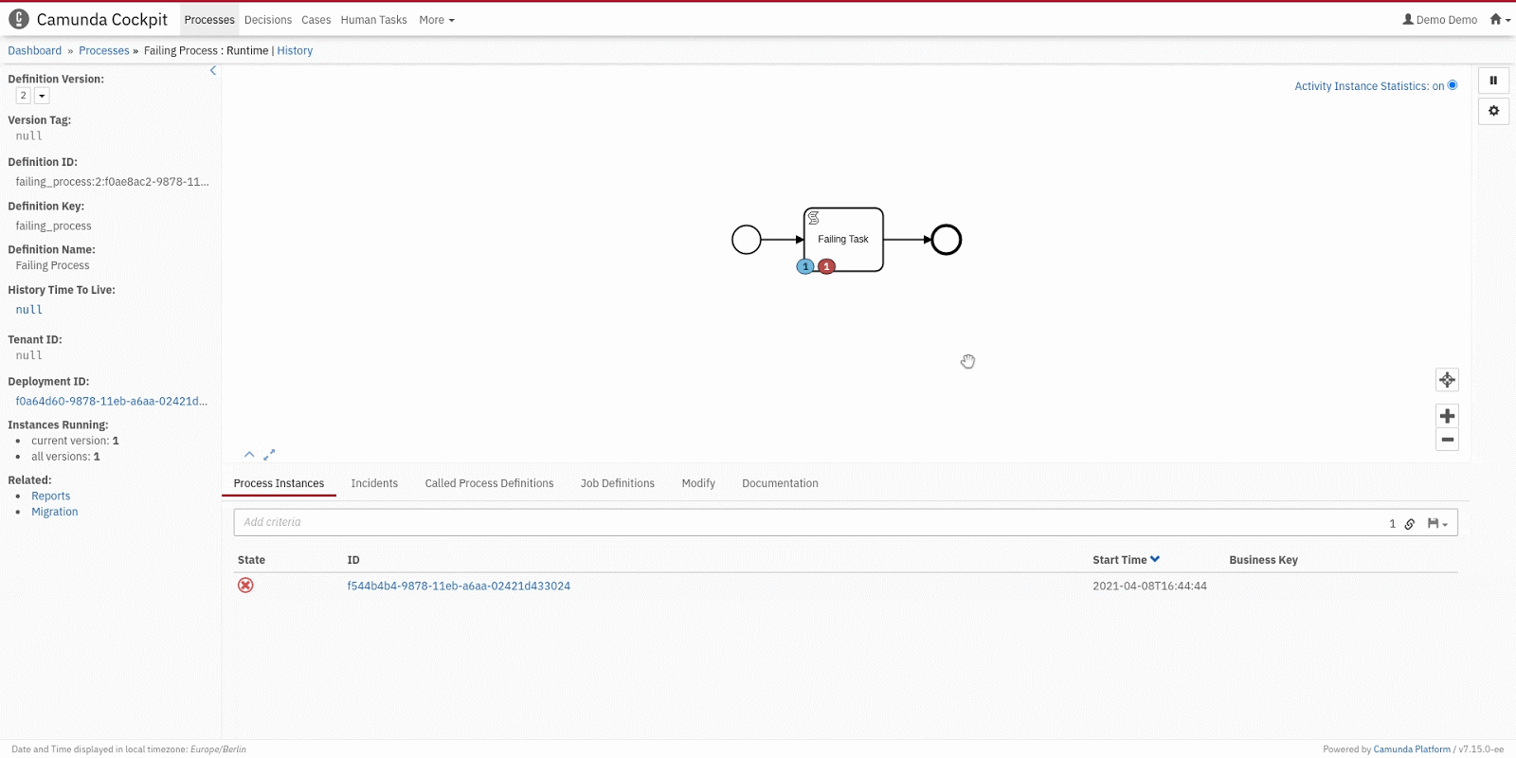The image size is (1516, 758).
Task: Click the definition version number 2
Action: pos(24,96)
